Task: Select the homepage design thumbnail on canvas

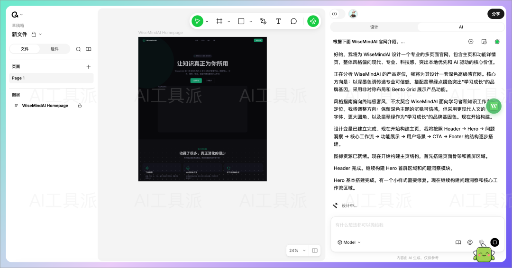Action: tap(202, 109)
